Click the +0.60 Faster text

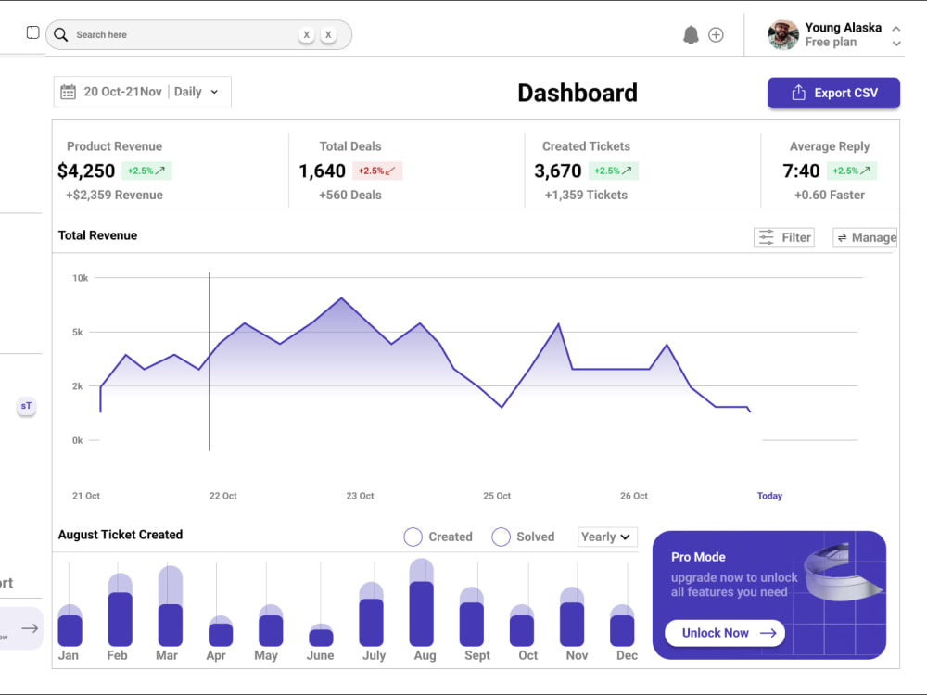(830, 195)
